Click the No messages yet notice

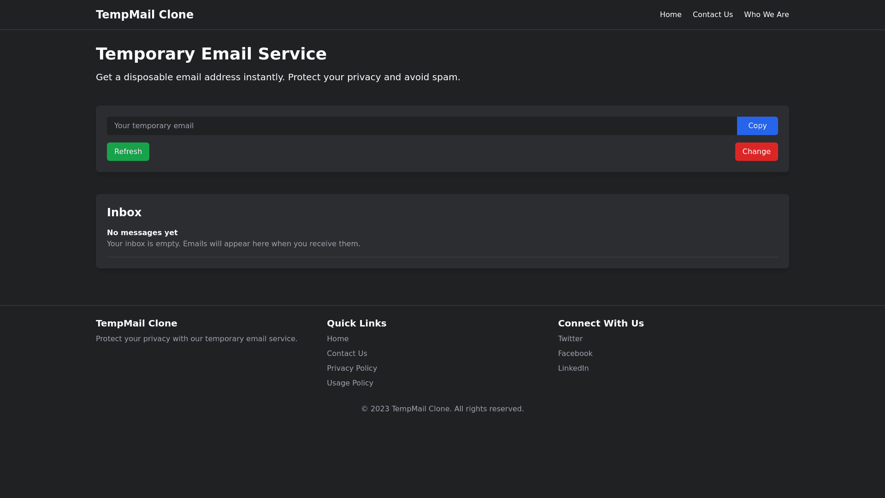(142, 233)
